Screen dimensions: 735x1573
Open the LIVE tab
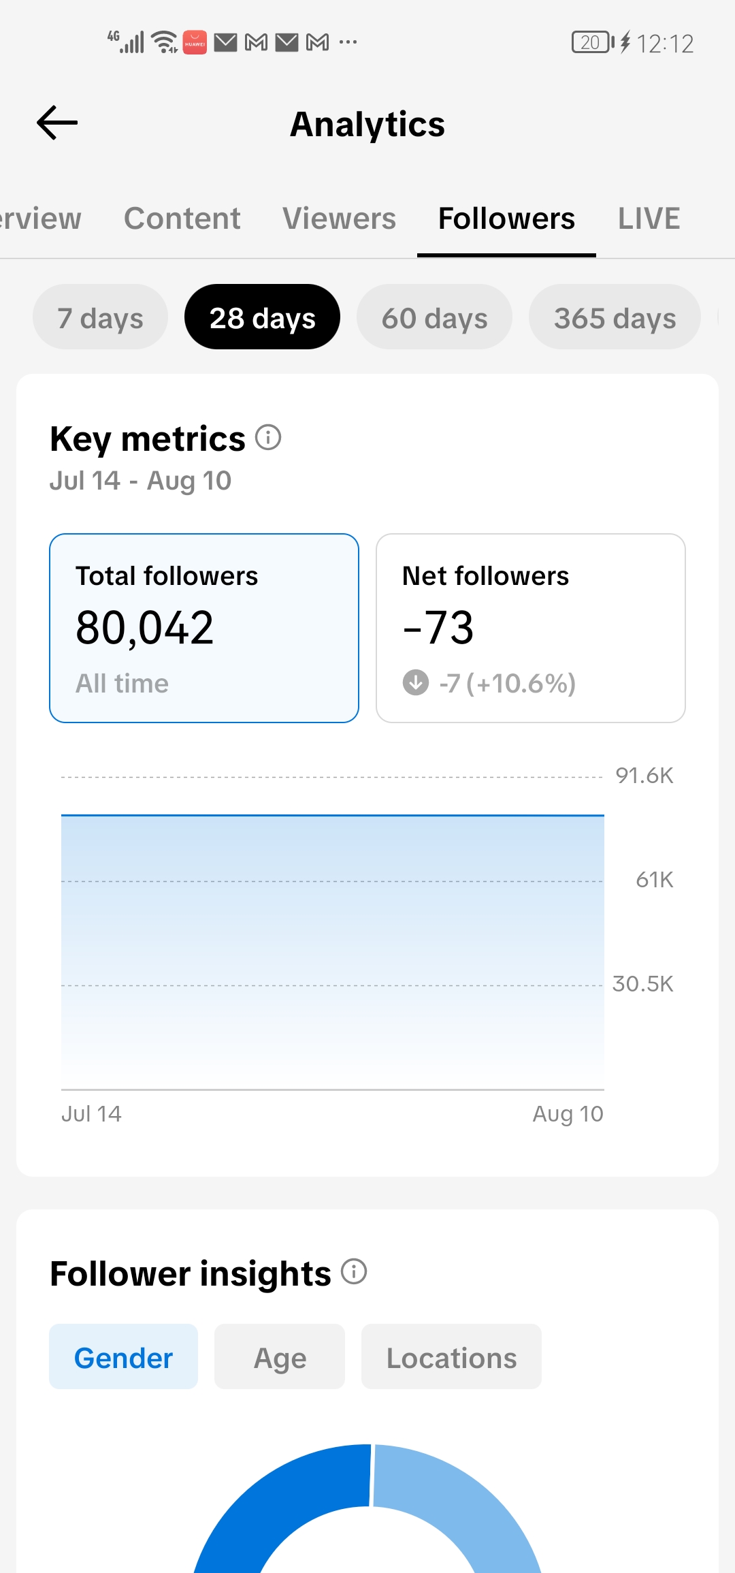[x=649, y=219]
